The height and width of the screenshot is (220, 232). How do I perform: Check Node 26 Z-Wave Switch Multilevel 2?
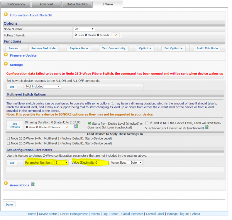(x=8, y=143)
